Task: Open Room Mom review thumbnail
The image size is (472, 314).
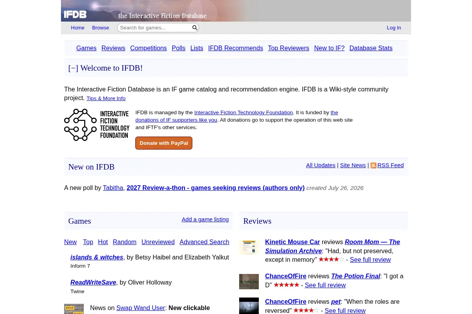Action: [x=249, y=247]
